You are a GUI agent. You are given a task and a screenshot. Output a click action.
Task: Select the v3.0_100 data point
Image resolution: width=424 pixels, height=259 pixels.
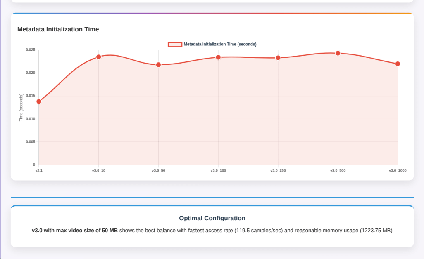[x=218, y=57]
